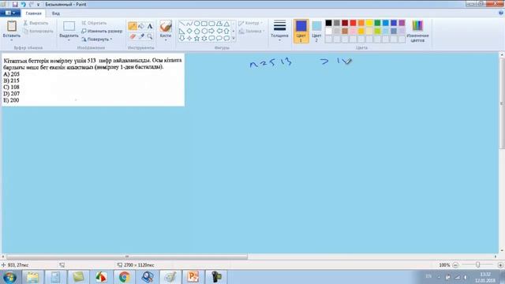Image resolution: width=505 pixels, height=284 pixels.
Task: Click the Paste (Вставить) clipboard icon
Action: pyautogui.click(x=12, y=26)
